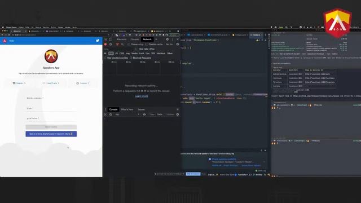Toggle the network filter funnel icon
The height and width of the screenshot is (203, 361).
(117, 44)
